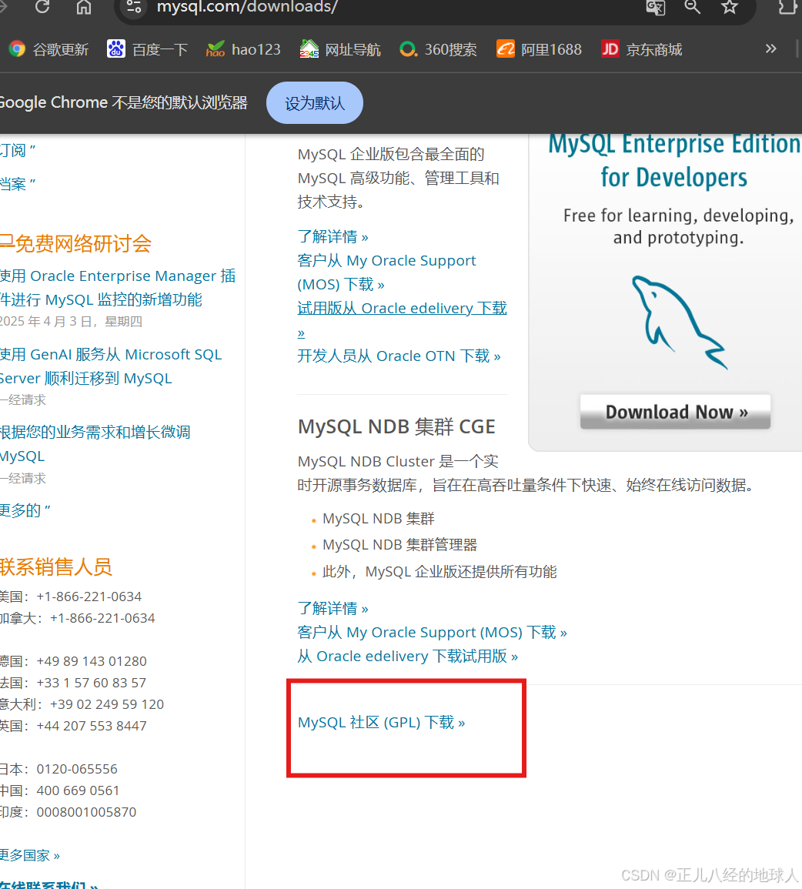Open 更多的 link under webinars
Viewport: 802px width, 889px height.
[x=25, y=510]
